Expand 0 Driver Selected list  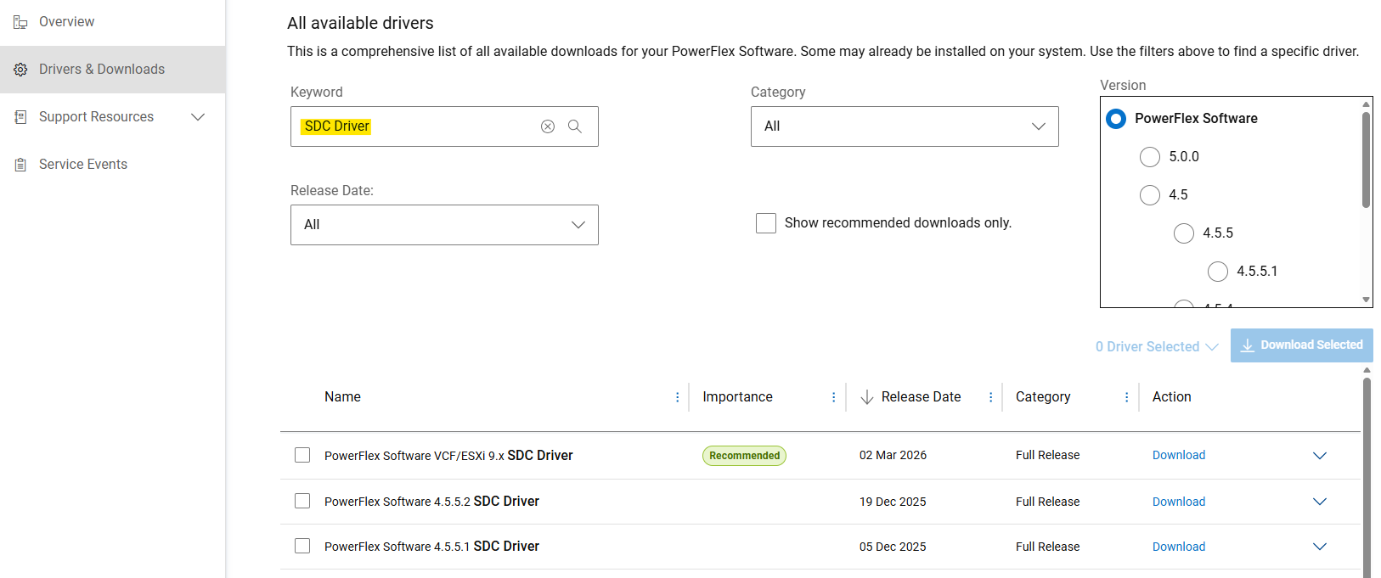[1157, 346]
